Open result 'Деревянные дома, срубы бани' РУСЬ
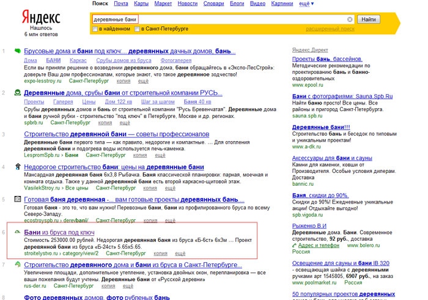428x300 pixels. (x=123, y=93)
